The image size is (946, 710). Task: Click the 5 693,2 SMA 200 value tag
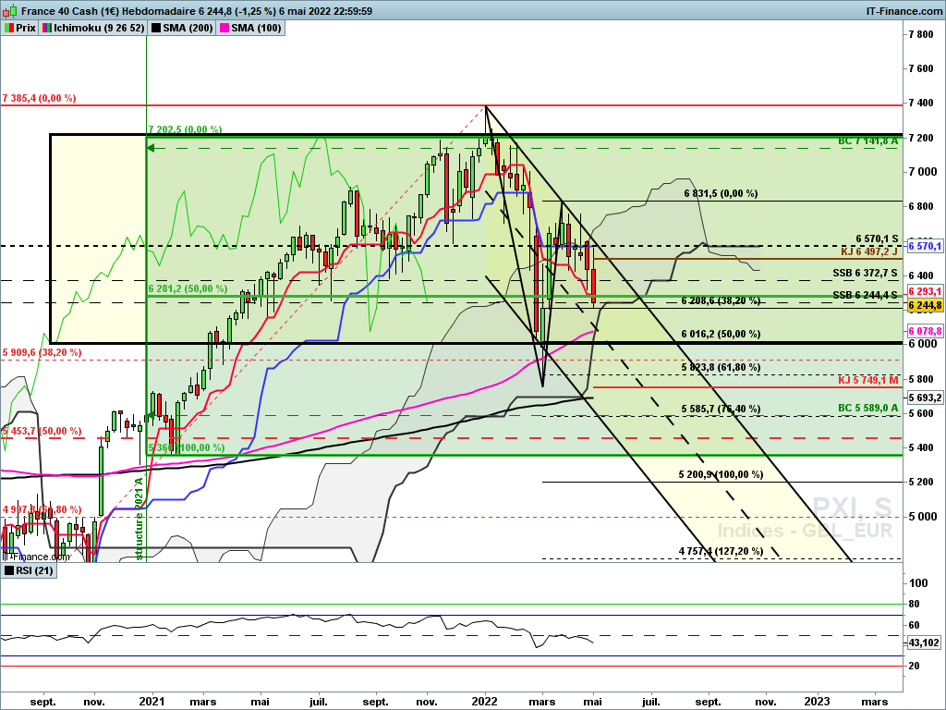click(x=925, y=398)
